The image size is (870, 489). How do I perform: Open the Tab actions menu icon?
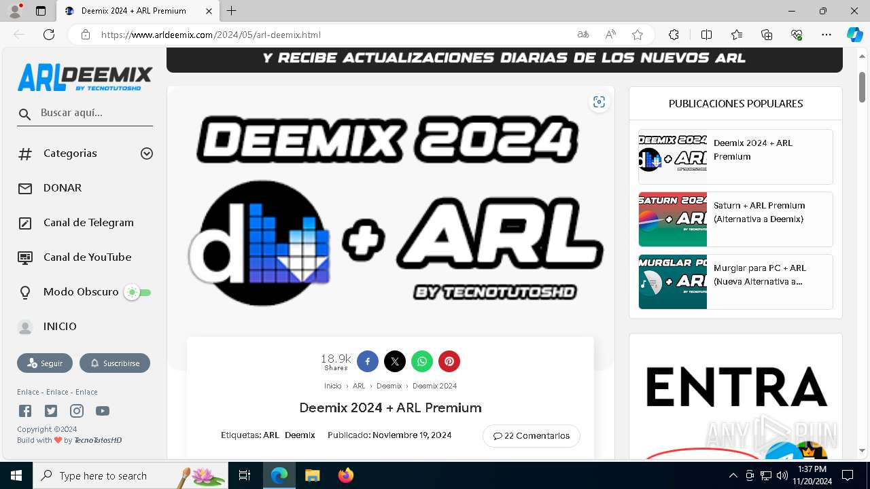[x=41, y=11]
